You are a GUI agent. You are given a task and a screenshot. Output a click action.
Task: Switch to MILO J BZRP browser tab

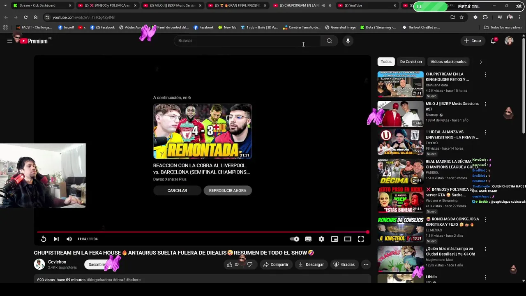[172, 5]
